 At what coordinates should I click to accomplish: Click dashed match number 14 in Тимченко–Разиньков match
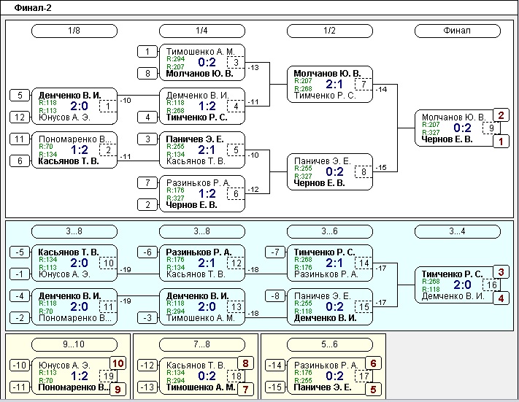pos(364,263)
